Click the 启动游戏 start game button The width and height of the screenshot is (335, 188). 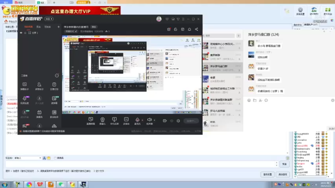pos(283,174)
